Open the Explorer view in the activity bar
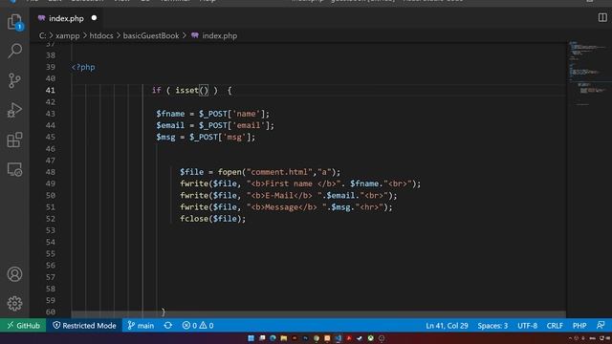Image resolution: width=612 pixels, height=344 pixels. pos(15,22)
